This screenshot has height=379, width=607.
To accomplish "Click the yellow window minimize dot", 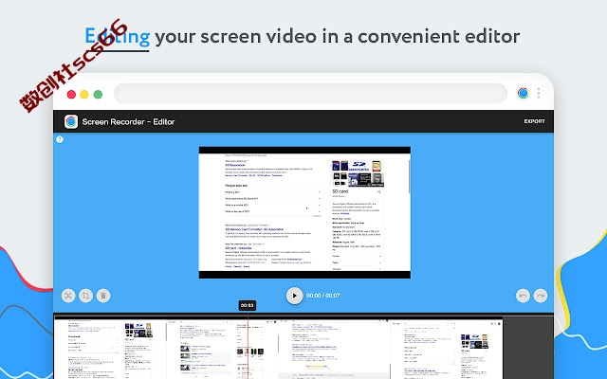I will [x=84, y=95].
